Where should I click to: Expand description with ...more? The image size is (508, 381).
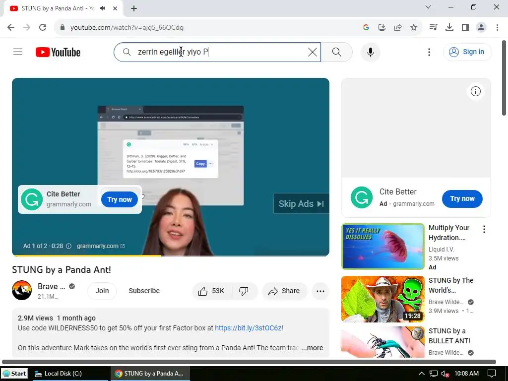click(313, 348)
